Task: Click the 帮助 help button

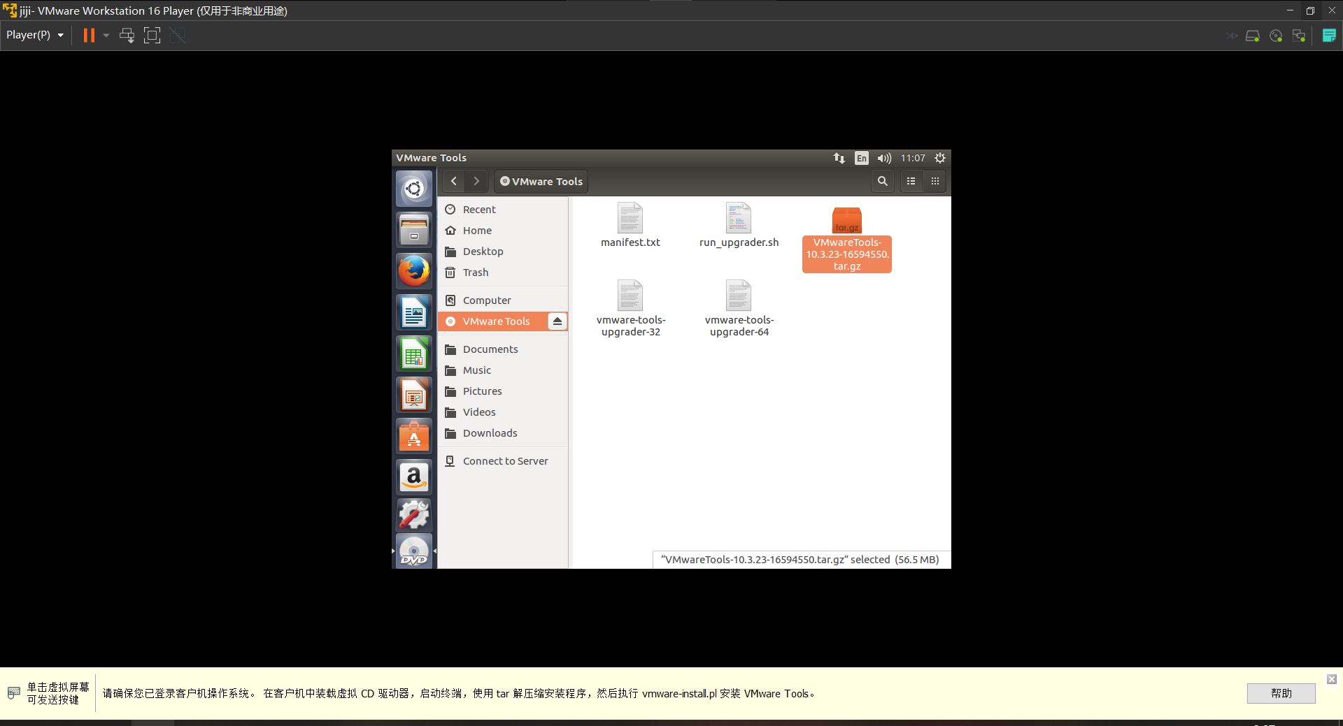Action: click(1281, 693)
